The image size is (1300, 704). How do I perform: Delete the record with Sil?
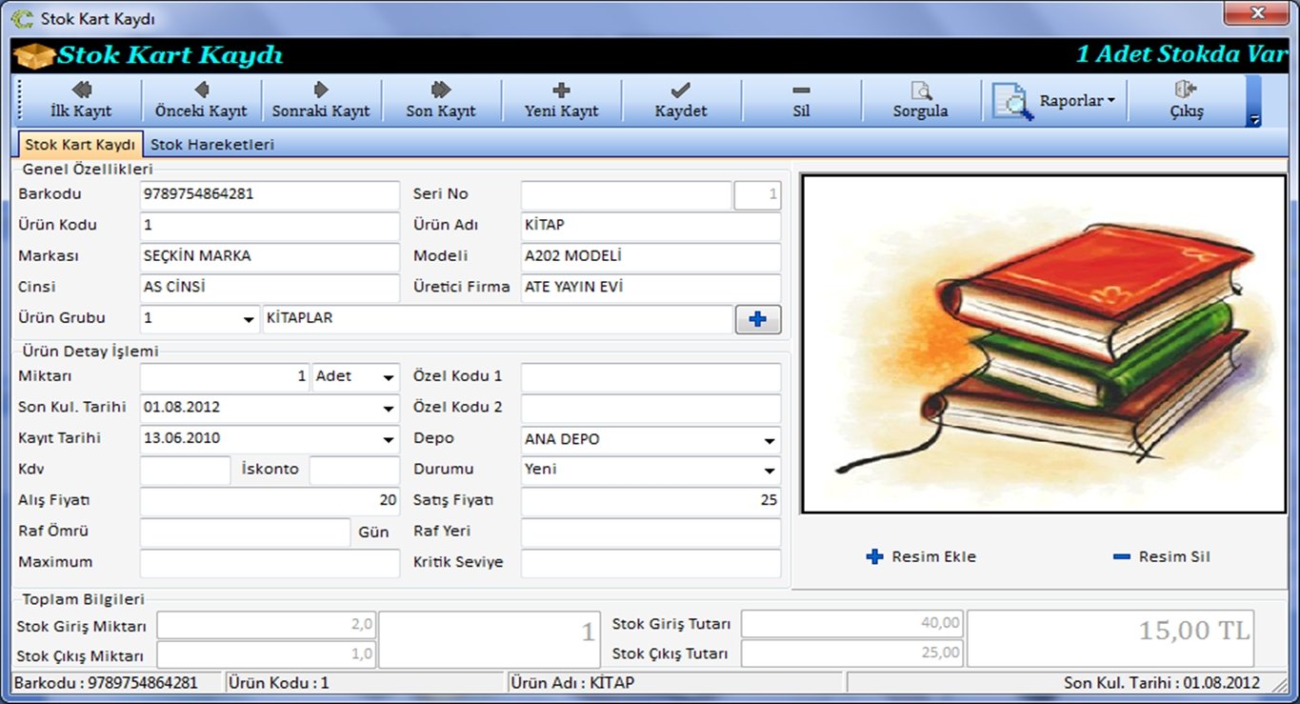click(801, 100)
